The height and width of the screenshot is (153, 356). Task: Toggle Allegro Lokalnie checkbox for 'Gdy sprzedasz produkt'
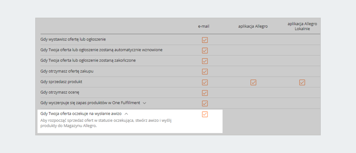(x=302, y=82)
